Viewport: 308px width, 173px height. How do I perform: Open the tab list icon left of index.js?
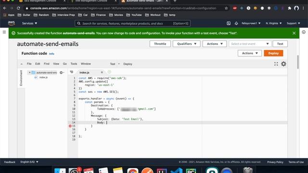click(x=72, y=72)
